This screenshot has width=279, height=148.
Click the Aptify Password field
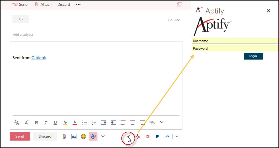[235, 48]
